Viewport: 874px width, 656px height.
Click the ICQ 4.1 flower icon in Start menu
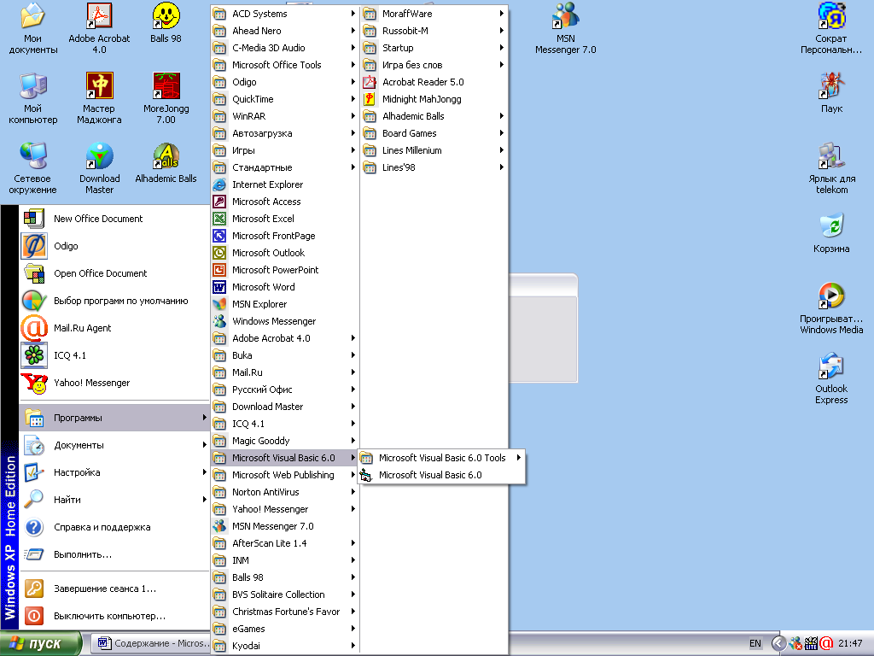34,355
